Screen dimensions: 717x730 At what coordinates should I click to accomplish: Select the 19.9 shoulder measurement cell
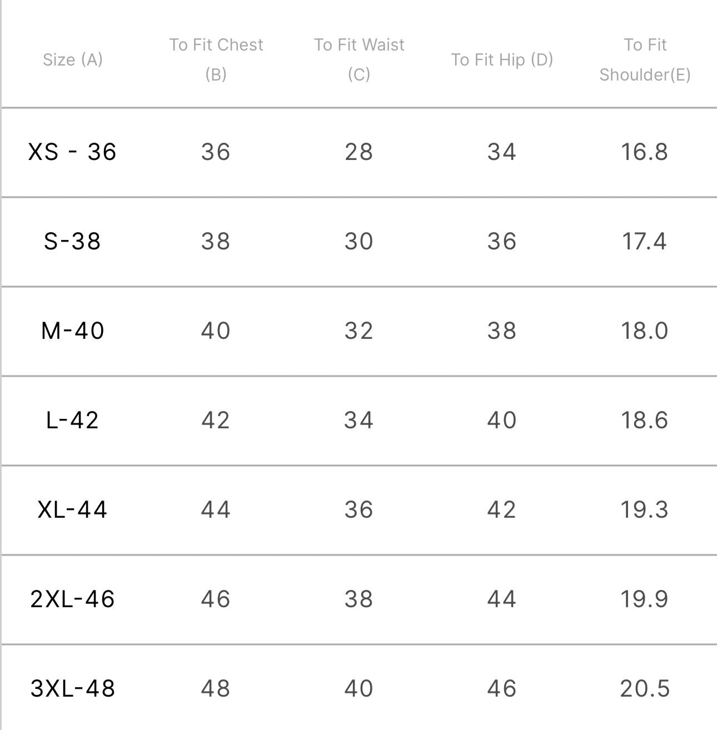[x=644, y=599]
